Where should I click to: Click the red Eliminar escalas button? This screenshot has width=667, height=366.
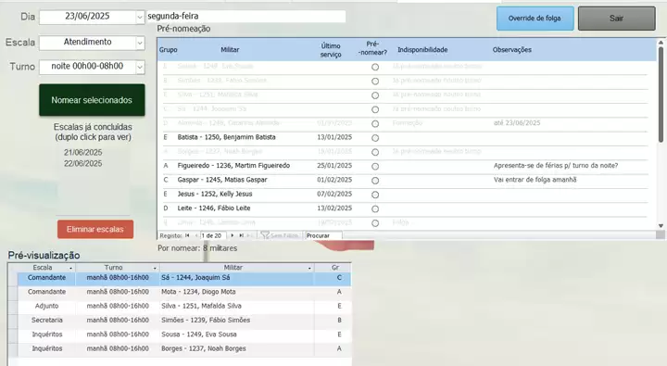coord(95,229)
